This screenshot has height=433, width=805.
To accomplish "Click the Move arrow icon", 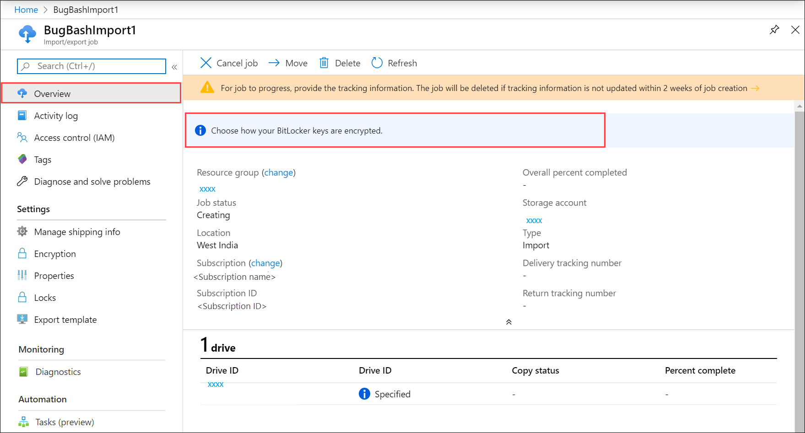I will (274, 63).
